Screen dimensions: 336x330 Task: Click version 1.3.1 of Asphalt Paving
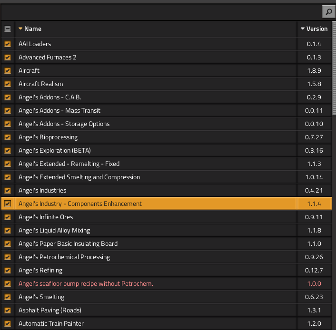[x=314, y=310]
